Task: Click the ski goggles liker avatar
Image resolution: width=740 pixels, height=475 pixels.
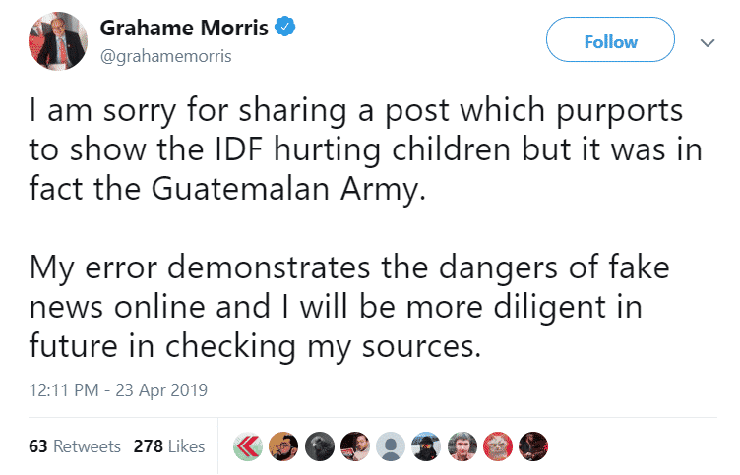Action: tap(426, 445)
